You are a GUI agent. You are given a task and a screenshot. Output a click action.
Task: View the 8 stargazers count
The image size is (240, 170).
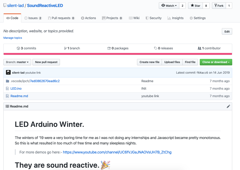206,6
